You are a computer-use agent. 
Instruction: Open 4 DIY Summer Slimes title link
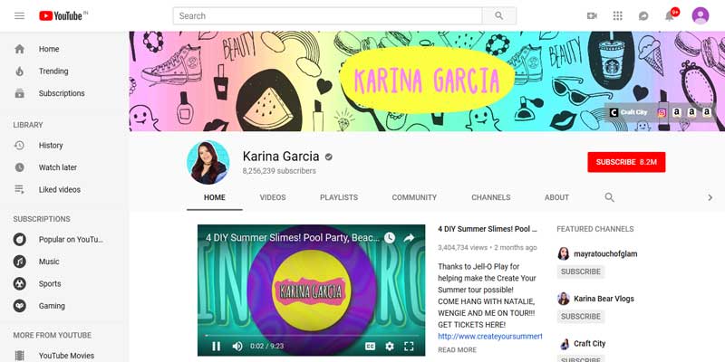tap(488, 229)
